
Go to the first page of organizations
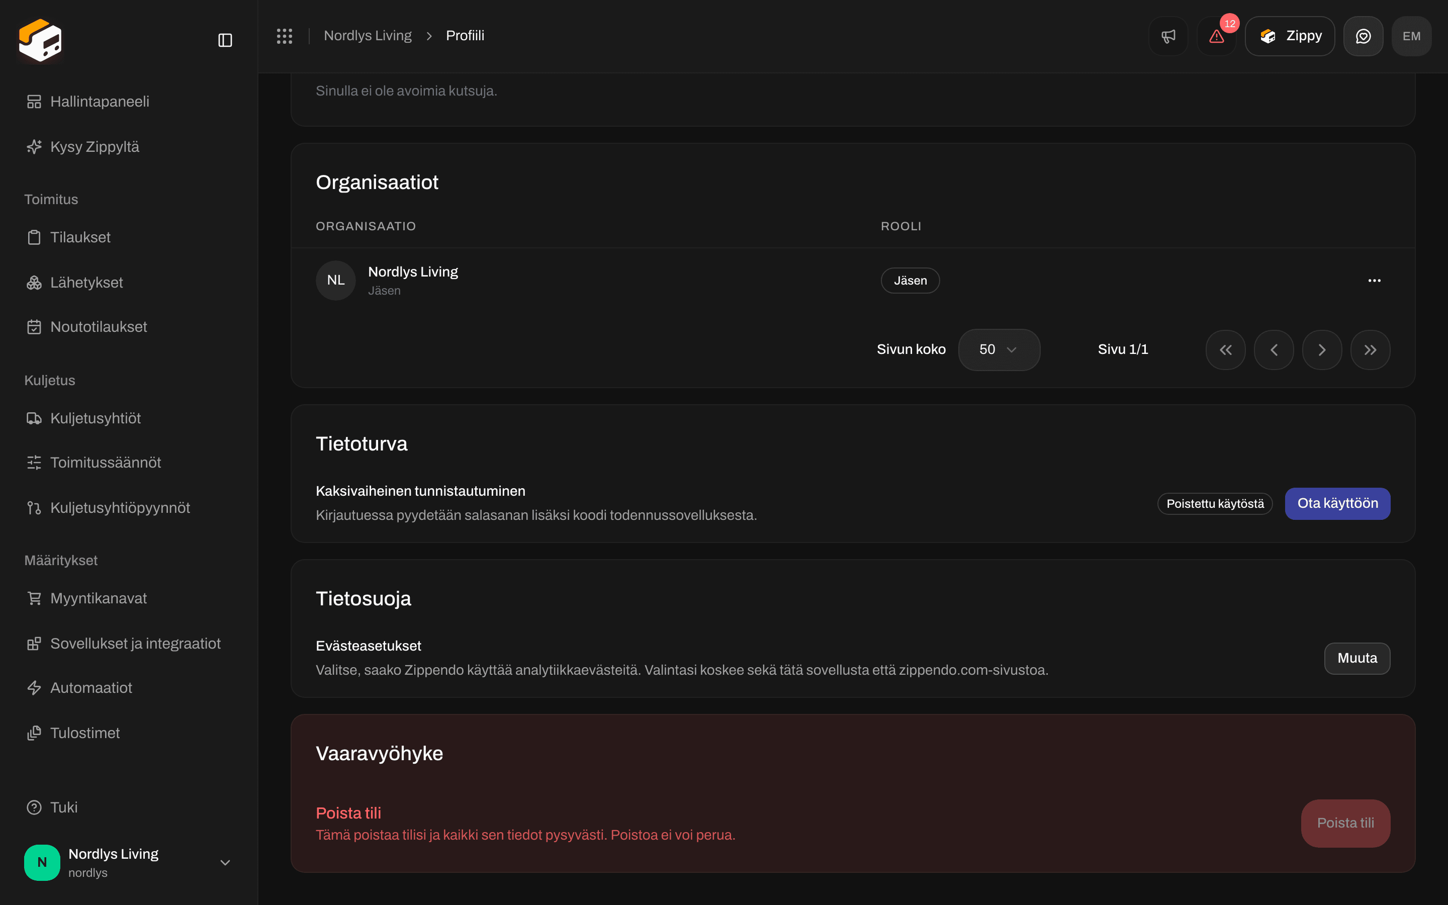(1225, 349)
